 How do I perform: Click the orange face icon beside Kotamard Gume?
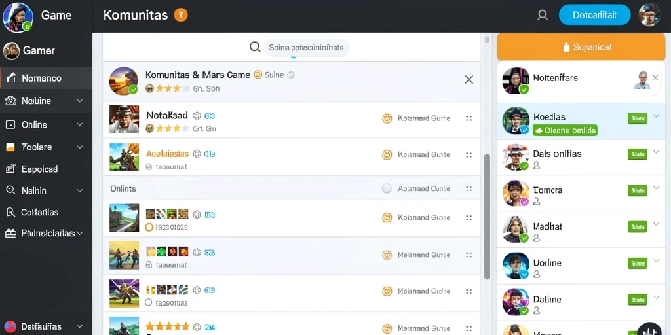click(387, 118)
